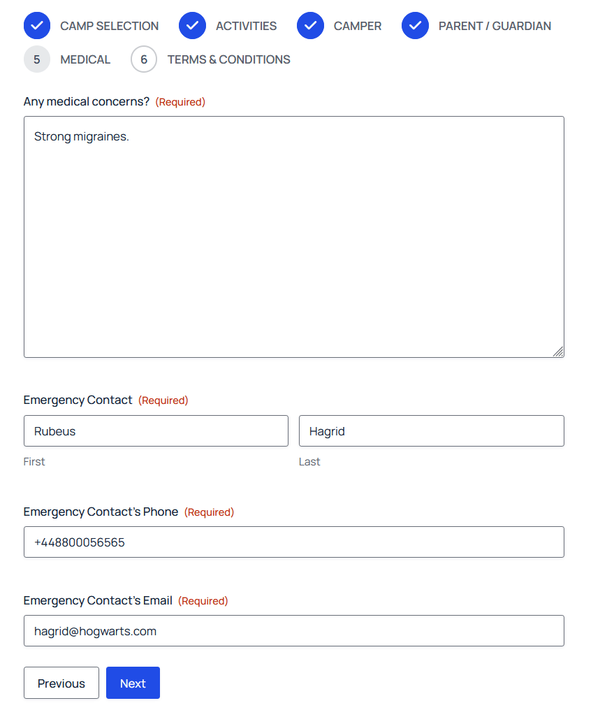Viewport: 607px width, 724px height.
Task: Return to the Camp Selection step
Action: 109,25
